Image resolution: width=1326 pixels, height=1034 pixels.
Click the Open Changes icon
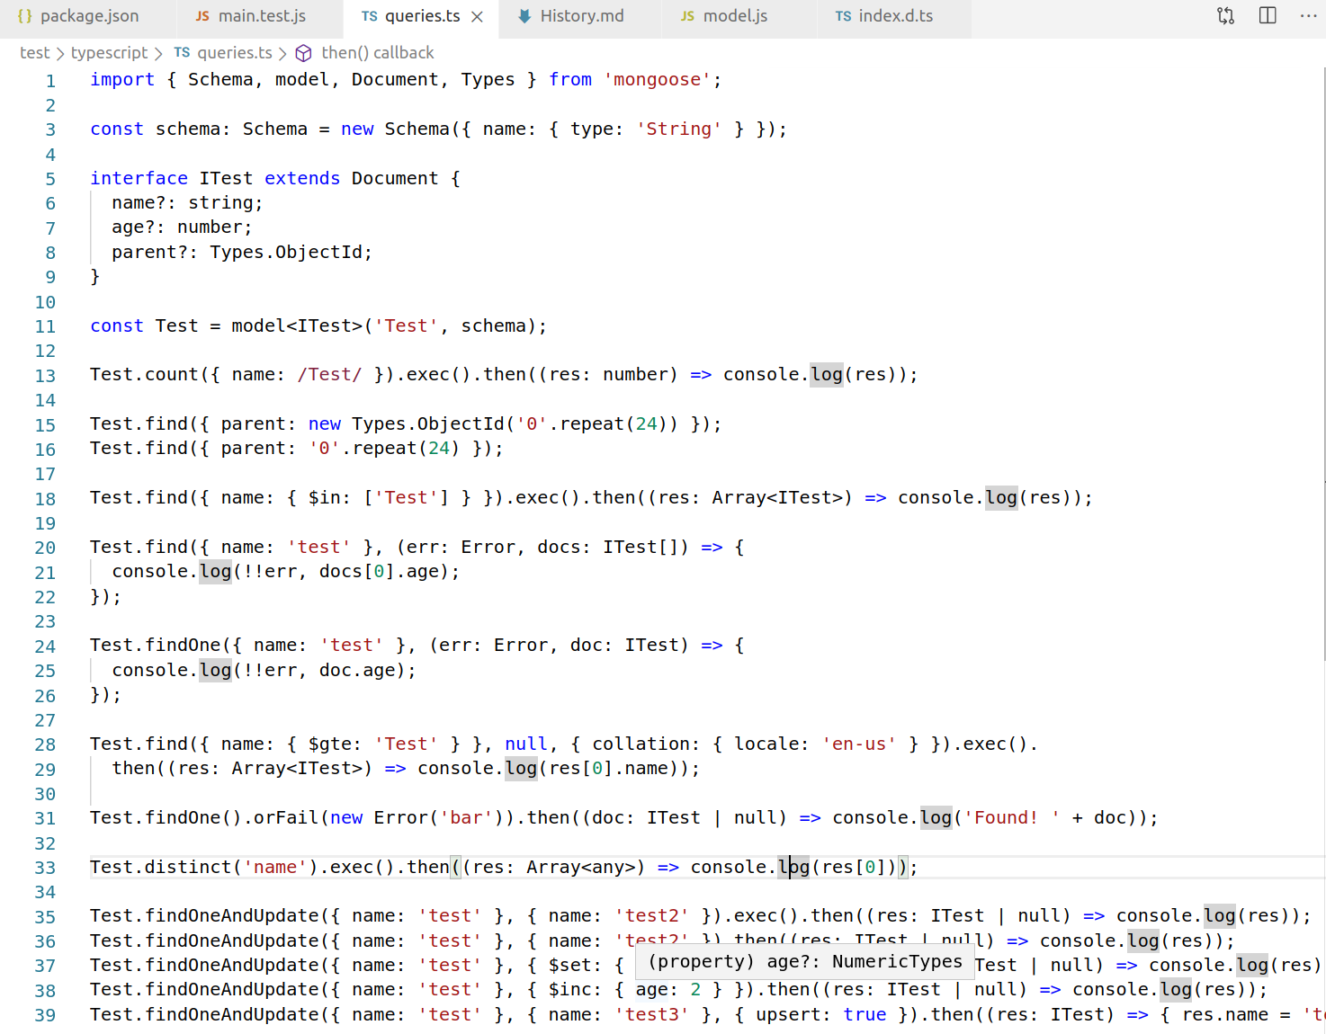coord(1225,15)
